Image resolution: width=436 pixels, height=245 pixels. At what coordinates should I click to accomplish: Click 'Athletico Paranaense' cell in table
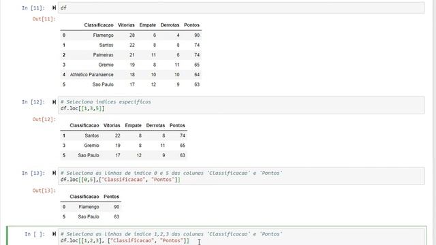[x=92, y=75]
